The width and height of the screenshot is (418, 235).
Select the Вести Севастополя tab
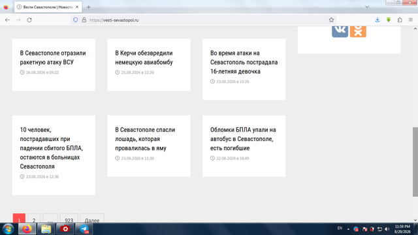48,7
